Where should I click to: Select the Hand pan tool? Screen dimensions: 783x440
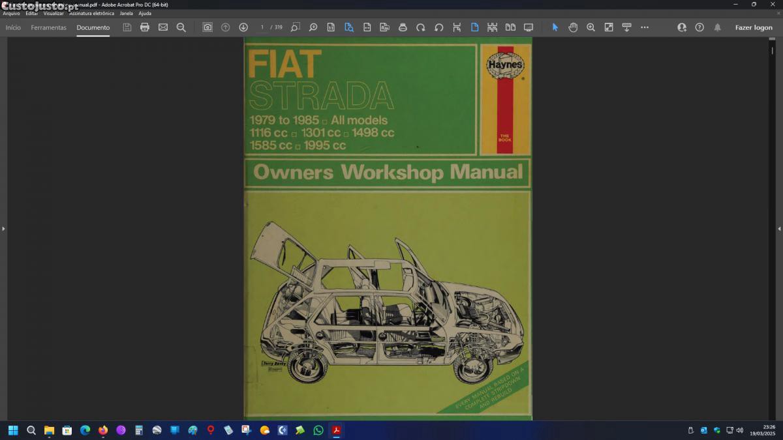click(573, 27)
